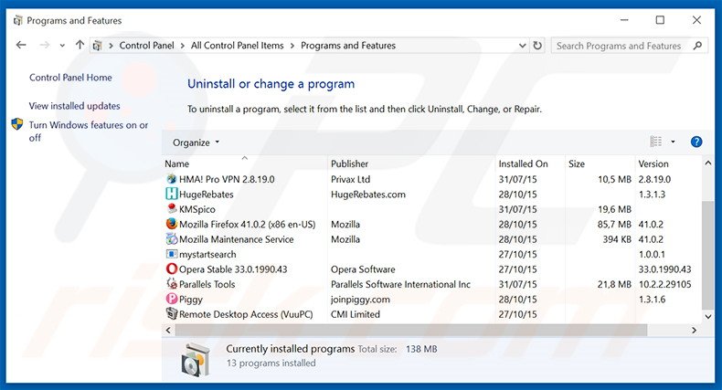
Task: Open Control Panel Home link
Action: [x=70, y=78]
